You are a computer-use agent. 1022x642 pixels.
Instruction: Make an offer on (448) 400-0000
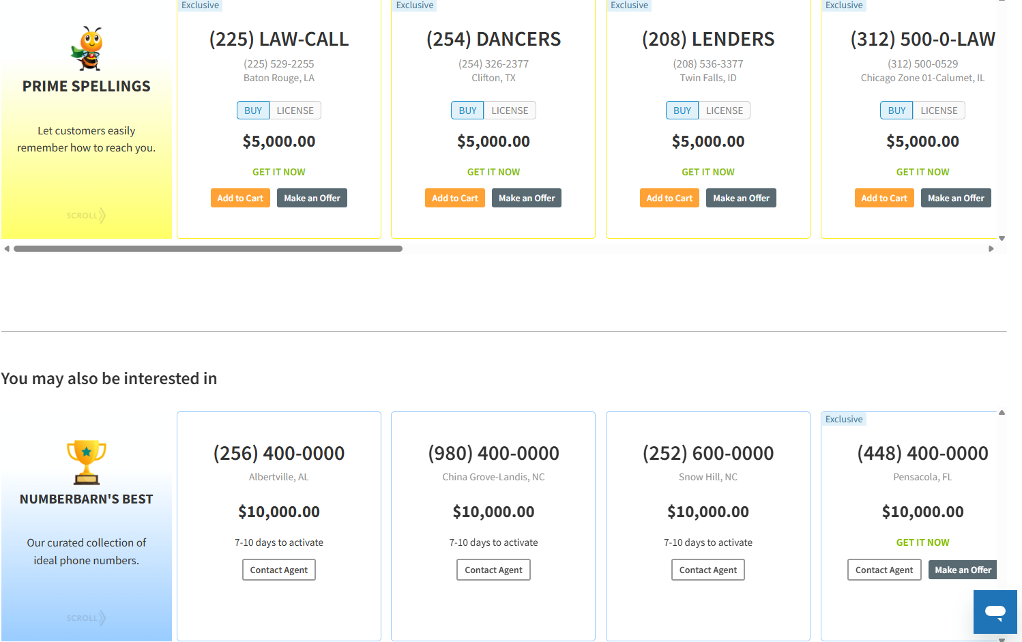tap(963, 570)
